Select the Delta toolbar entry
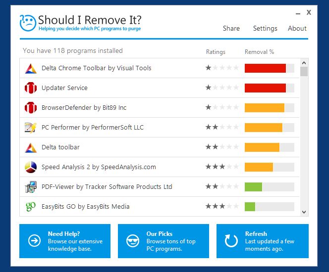Screen dimensions: 329x272 (160, 147)
